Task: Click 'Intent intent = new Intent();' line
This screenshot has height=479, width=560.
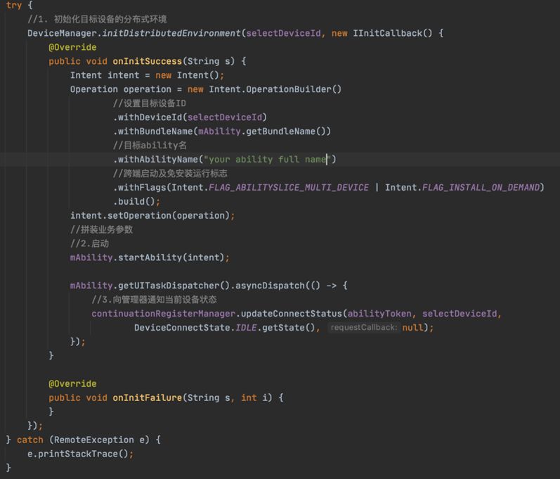Action: (147, 75)
